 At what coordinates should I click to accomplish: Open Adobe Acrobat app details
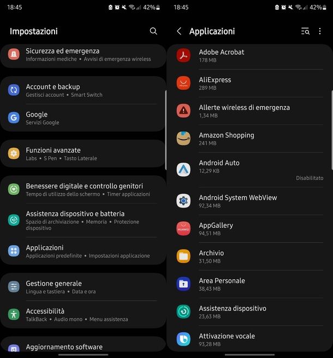249,56
